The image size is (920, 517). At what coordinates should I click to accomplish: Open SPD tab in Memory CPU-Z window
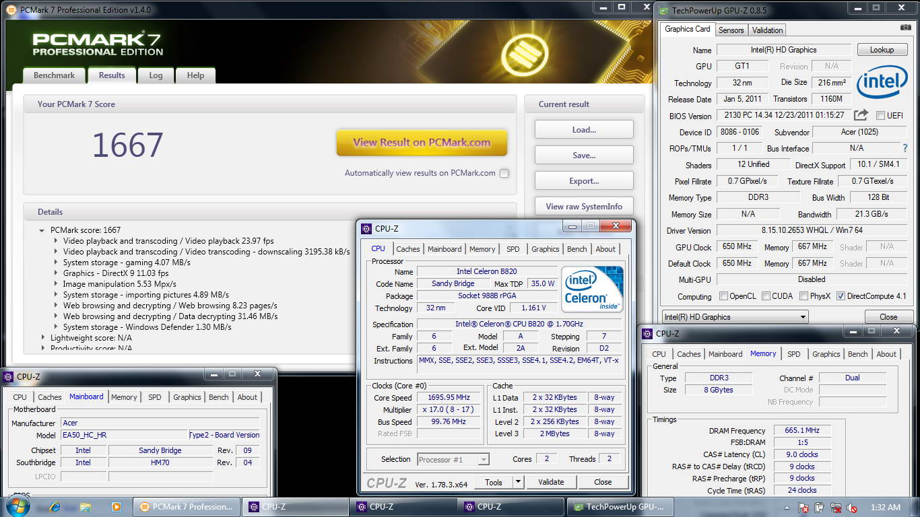pyautogui.click(x=794, y=354)
